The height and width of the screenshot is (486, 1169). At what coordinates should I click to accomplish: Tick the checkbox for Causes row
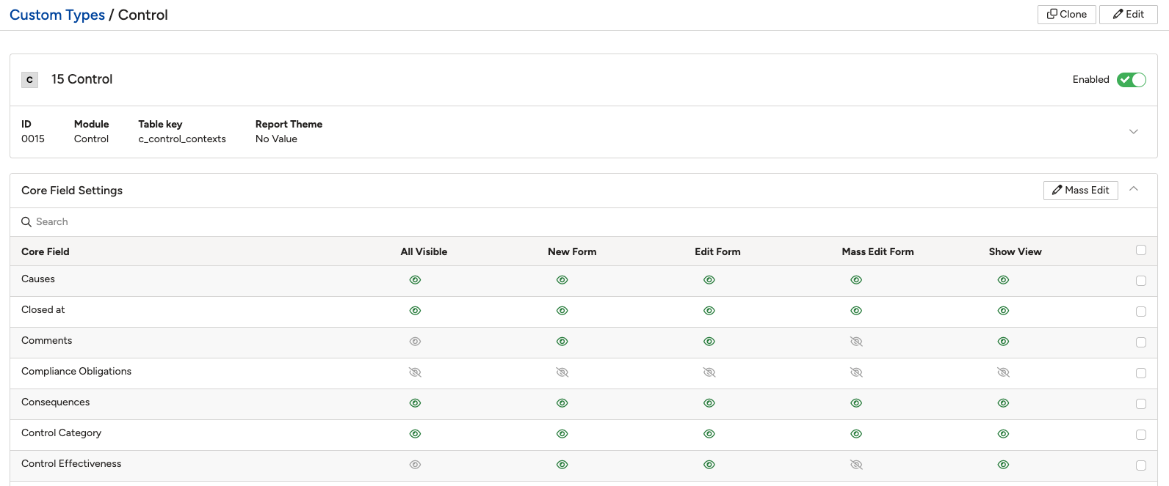tap(1141, 281)
